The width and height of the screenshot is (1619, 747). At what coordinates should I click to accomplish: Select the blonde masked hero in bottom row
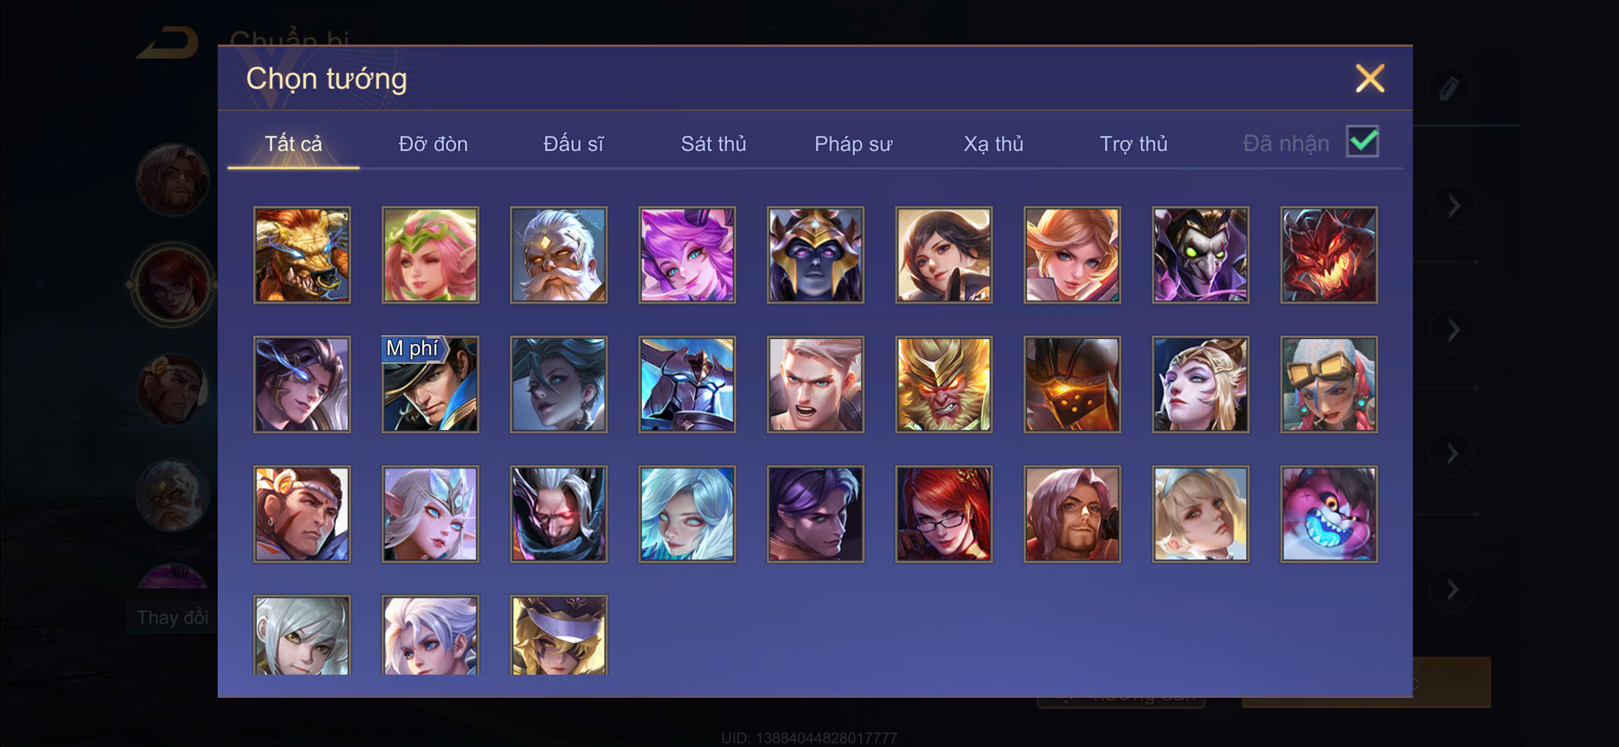559,635
